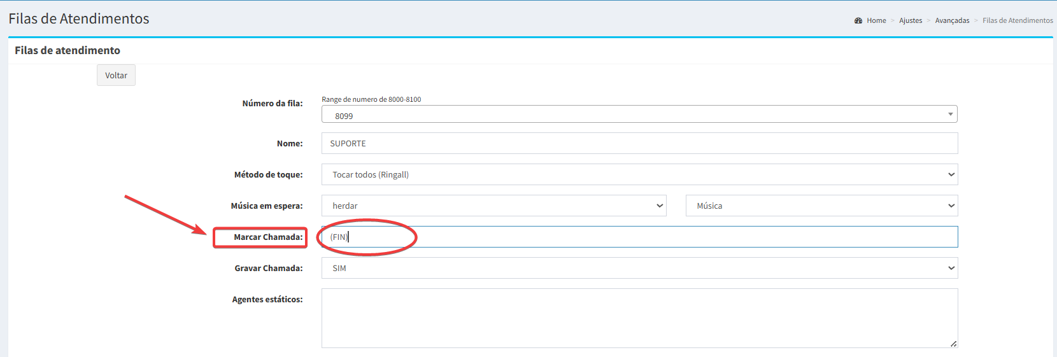This screenshot has height=357, width=1057.
Task: Open the Música em espera 'herdar' dropdown
Action: tap(493, 206)
